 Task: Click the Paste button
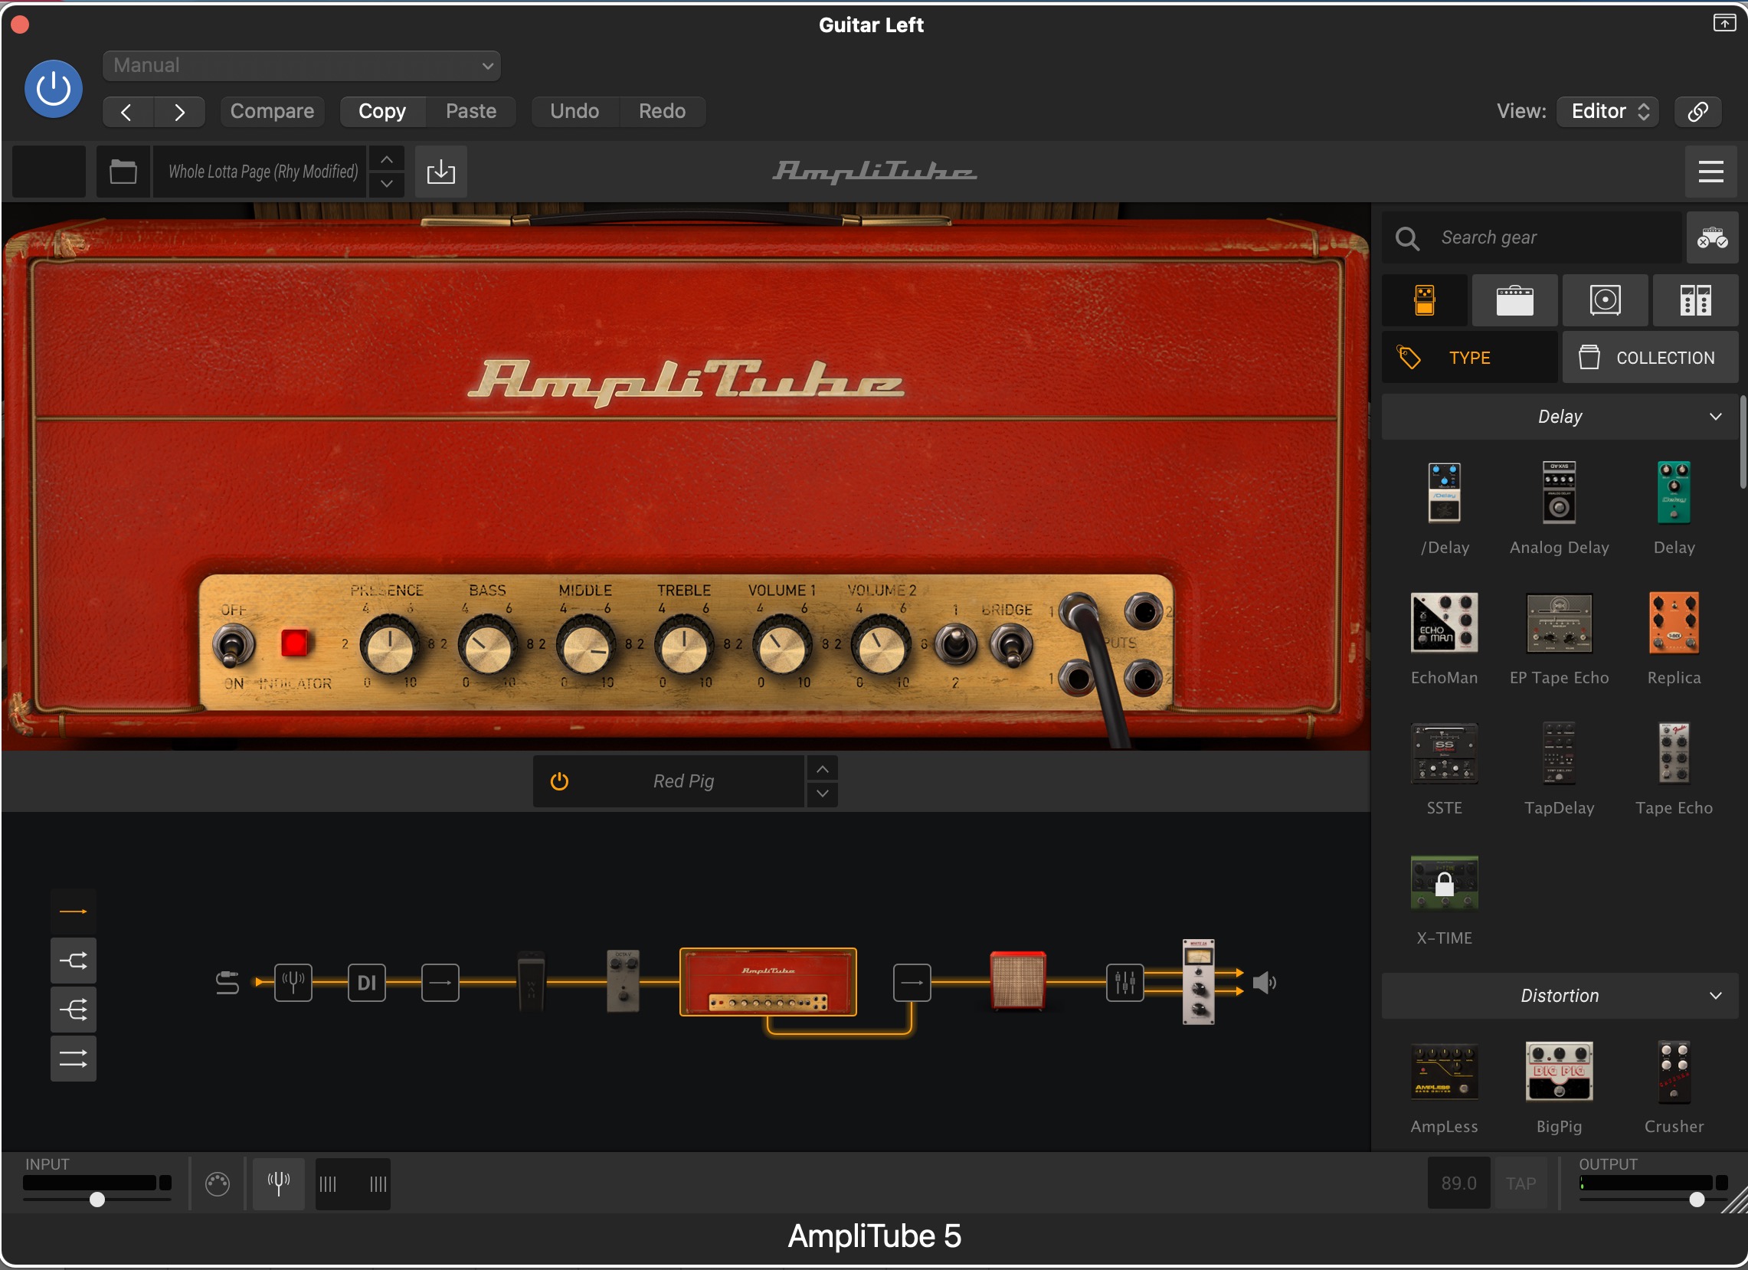tap(471, 112)
